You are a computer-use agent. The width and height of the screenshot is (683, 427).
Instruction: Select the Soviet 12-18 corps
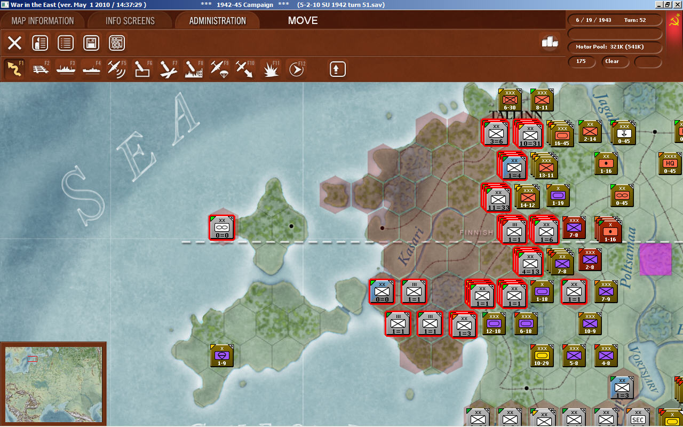point(494,324)
